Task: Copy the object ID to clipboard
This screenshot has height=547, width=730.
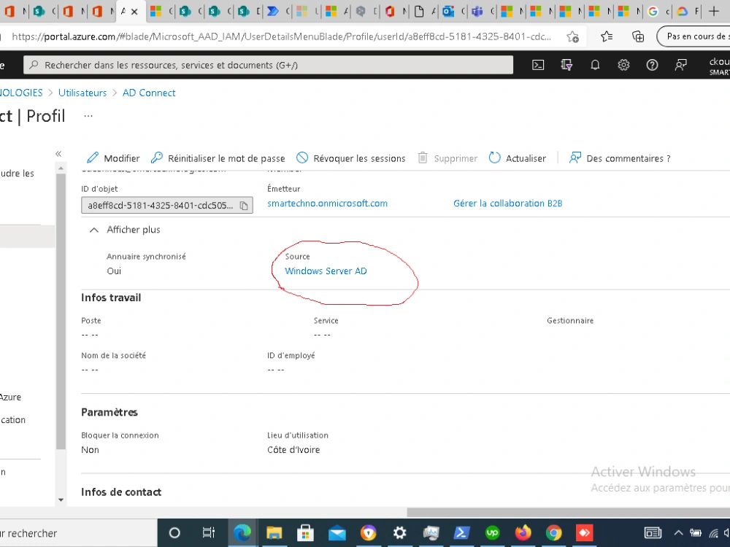Action: click(244, 206)
